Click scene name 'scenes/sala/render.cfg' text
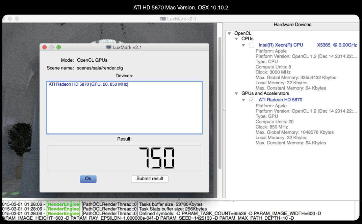Image resolution: width=362 pixels, height=224 pixels. point(100,68)
